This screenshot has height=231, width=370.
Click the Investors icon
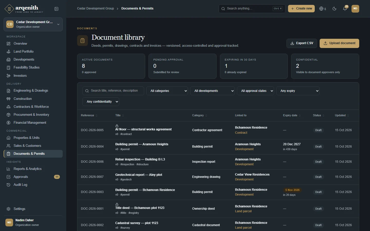tap(8, 76)
